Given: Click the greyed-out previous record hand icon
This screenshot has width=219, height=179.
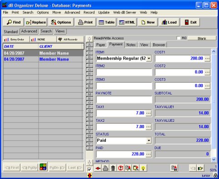Looking at the screenshot, I should 193,168.
